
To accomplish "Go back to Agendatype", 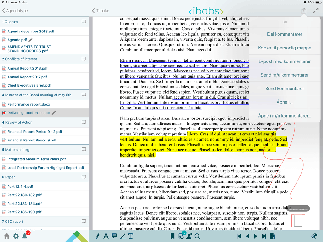I will [x=15, y=11].
